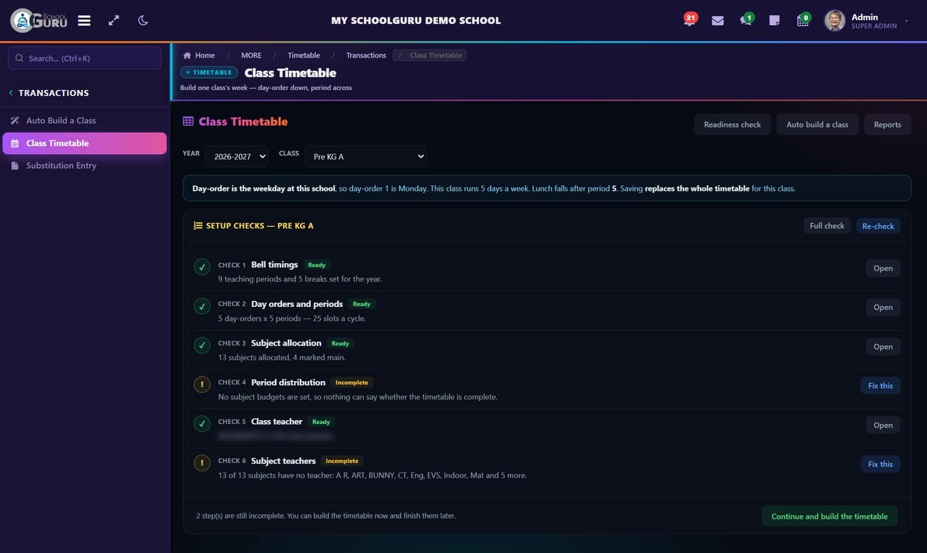Viewport: 927px width, 553px height.
Task: Click the Re-check button
Action: pos(878,226)
